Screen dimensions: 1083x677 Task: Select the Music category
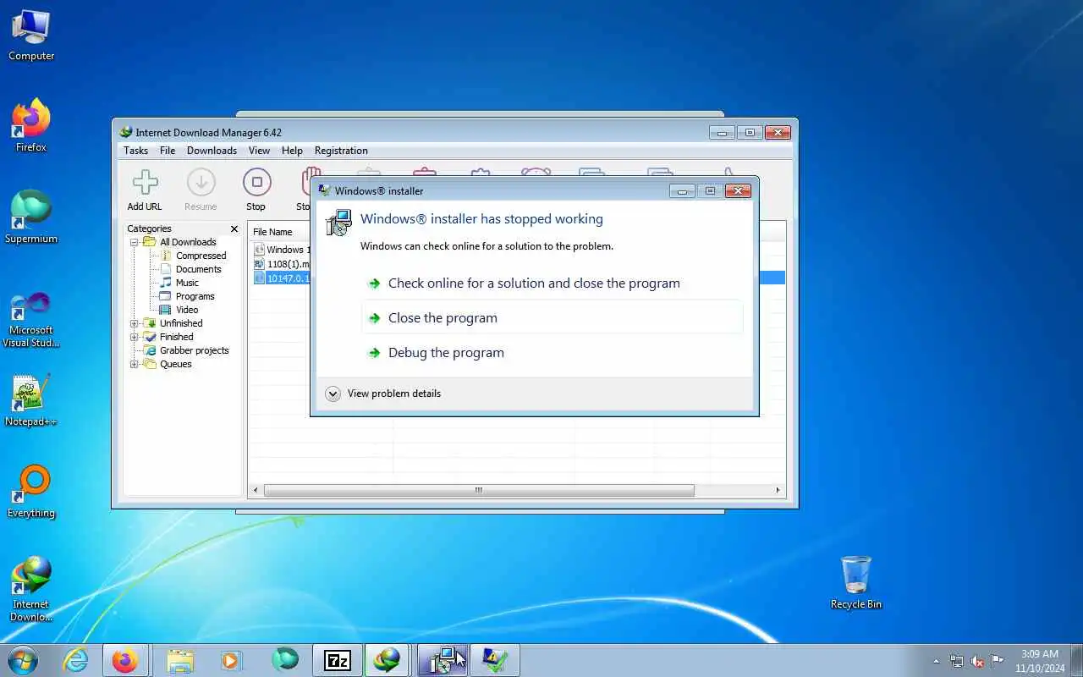(x=187, y=283)
